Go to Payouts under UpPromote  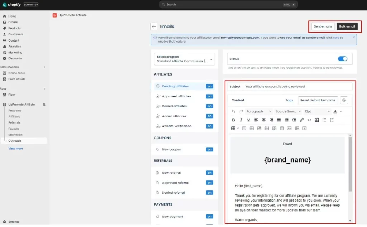14,129
